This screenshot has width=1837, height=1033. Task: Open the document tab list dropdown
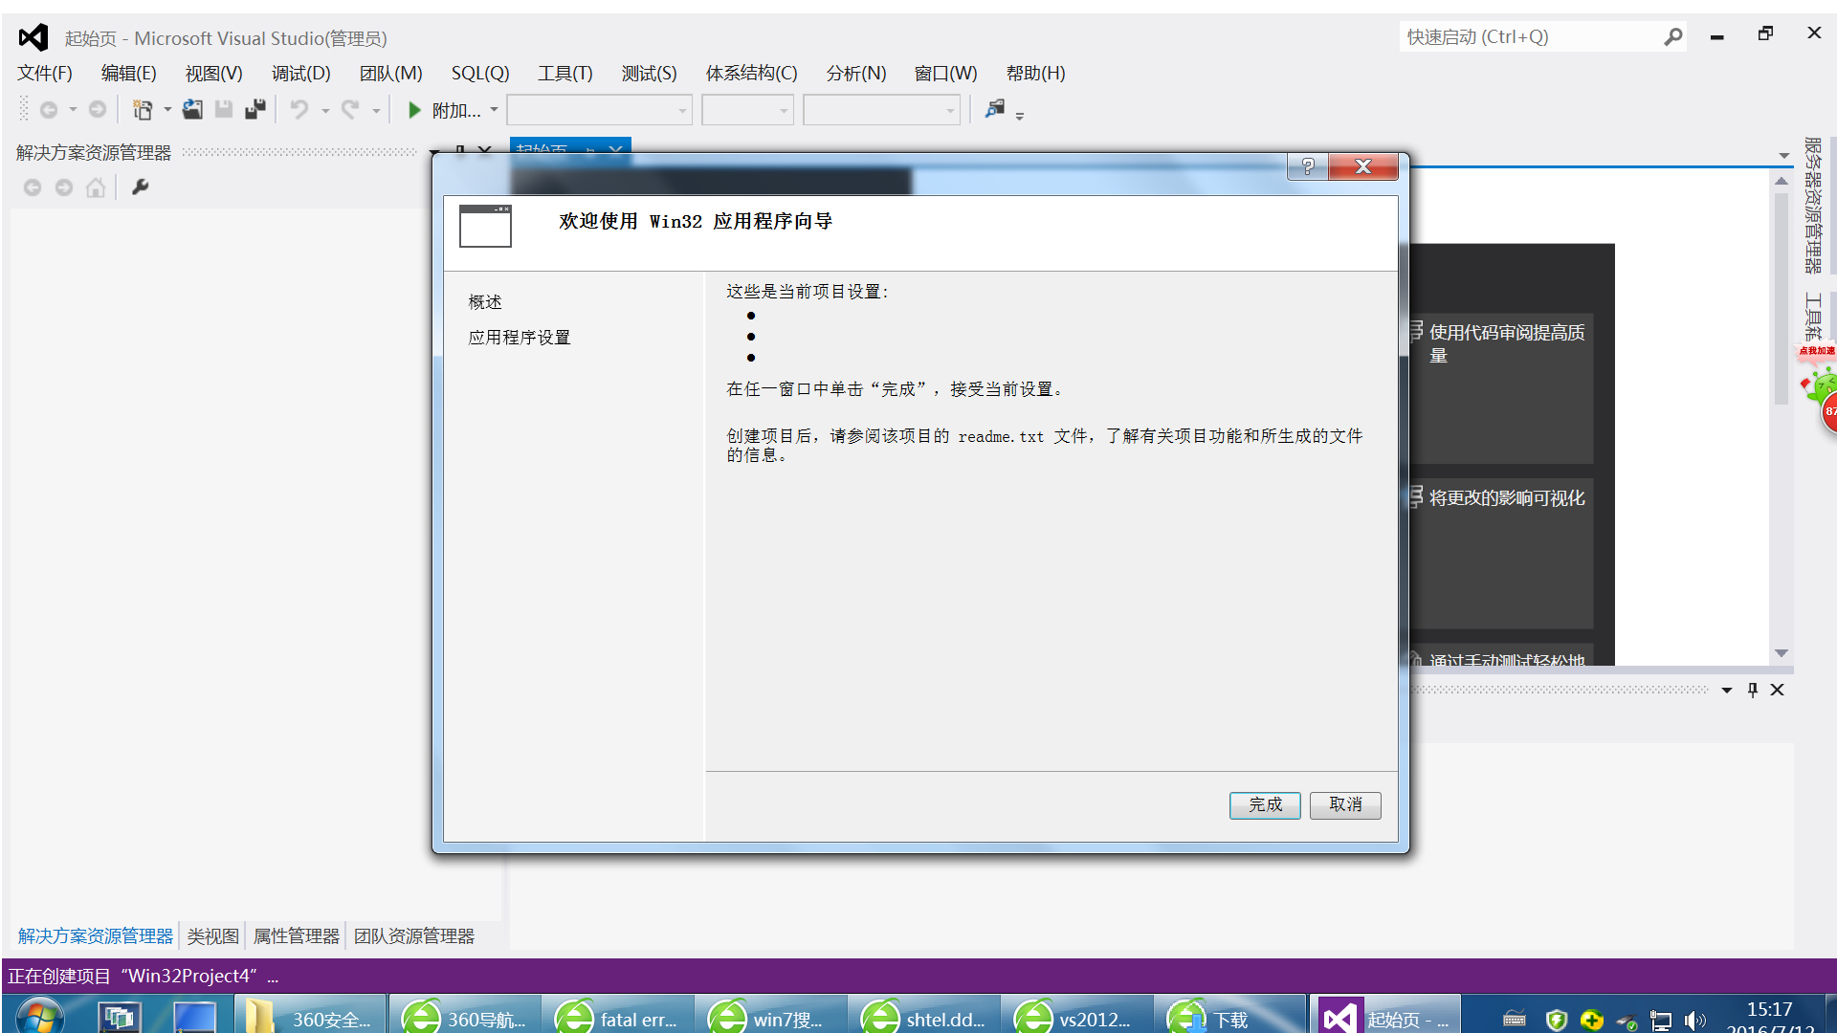[x=1784, y=155]
